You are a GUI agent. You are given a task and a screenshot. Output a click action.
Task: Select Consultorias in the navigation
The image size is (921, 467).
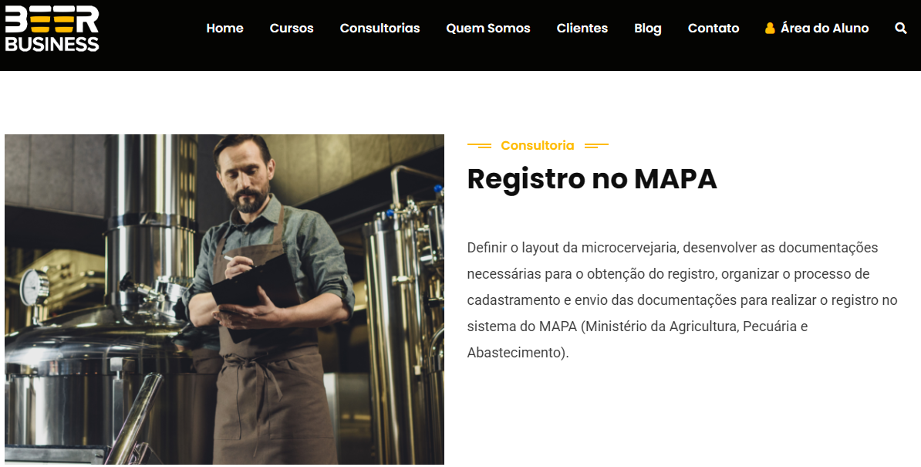(380, 29)
